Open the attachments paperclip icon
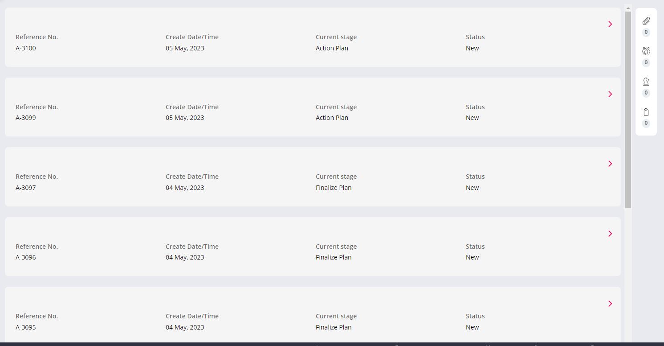 pyautogui.click(x=646, y=21)
